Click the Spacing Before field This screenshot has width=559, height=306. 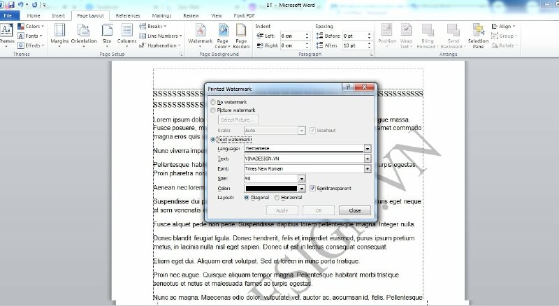(x=354, y=36)
